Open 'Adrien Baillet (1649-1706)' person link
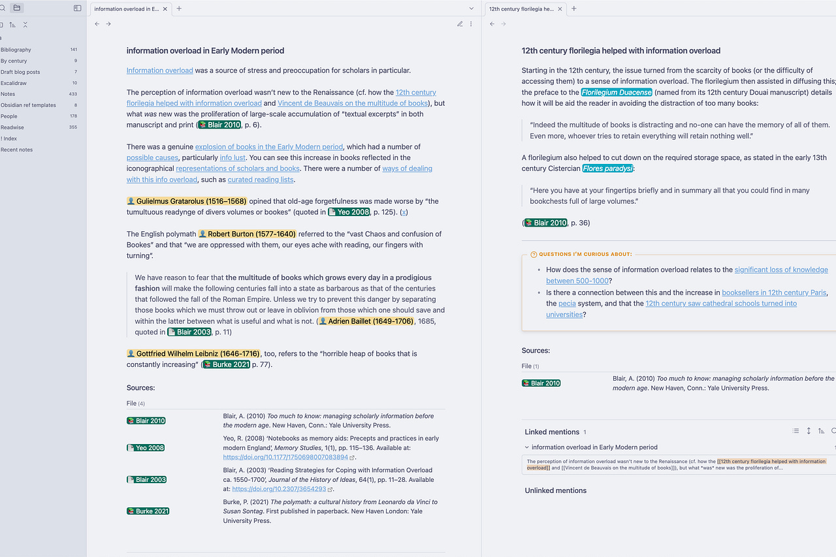Image resolution: width=836 pixels, height=557 pixels. [366, 321]
